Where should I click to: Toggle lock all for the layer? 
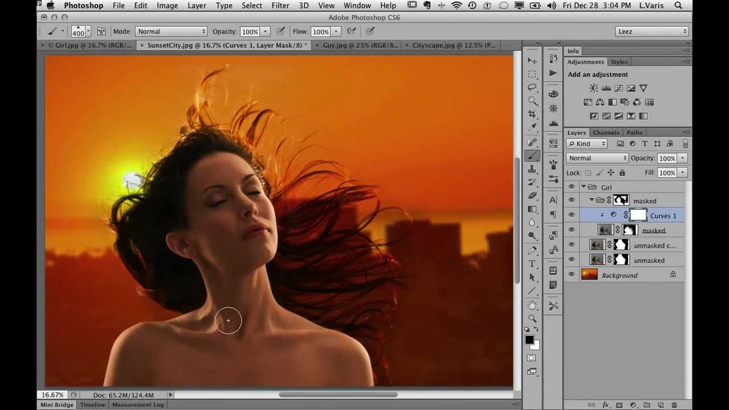[622, 173]
